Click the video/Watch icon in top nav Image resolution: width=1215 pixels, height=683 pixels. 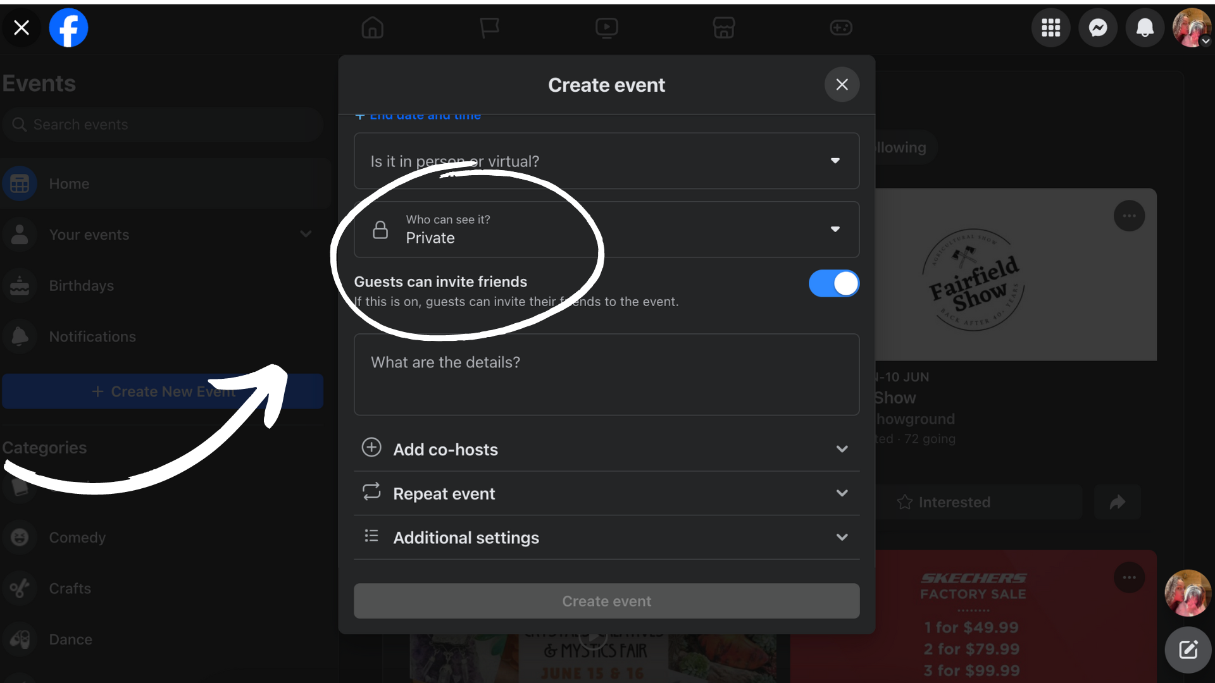pyautogui.click(x=607, y=27)
